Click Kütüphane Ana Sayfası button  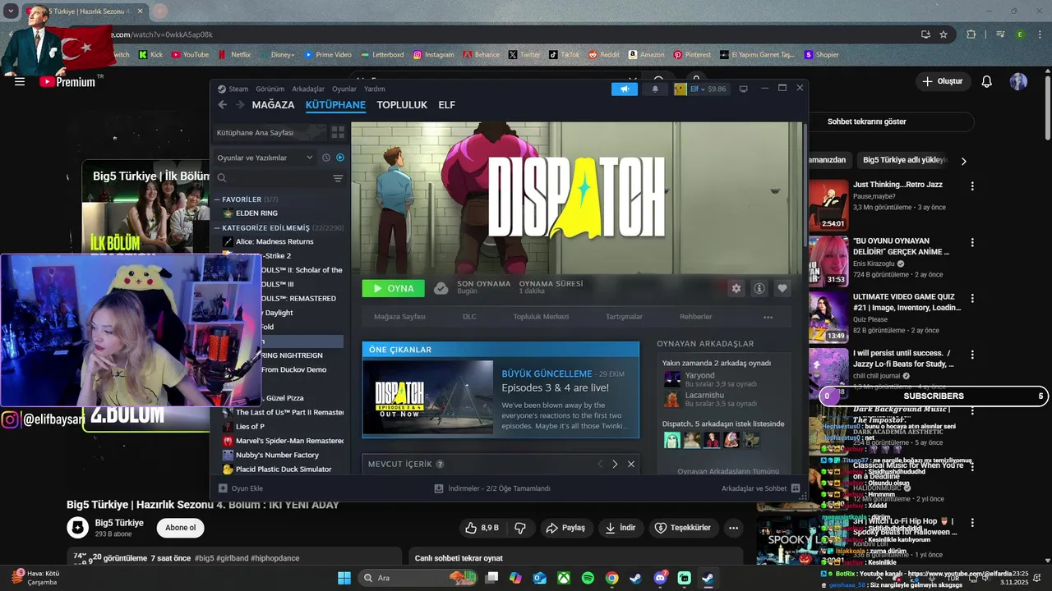click(270, 132)
